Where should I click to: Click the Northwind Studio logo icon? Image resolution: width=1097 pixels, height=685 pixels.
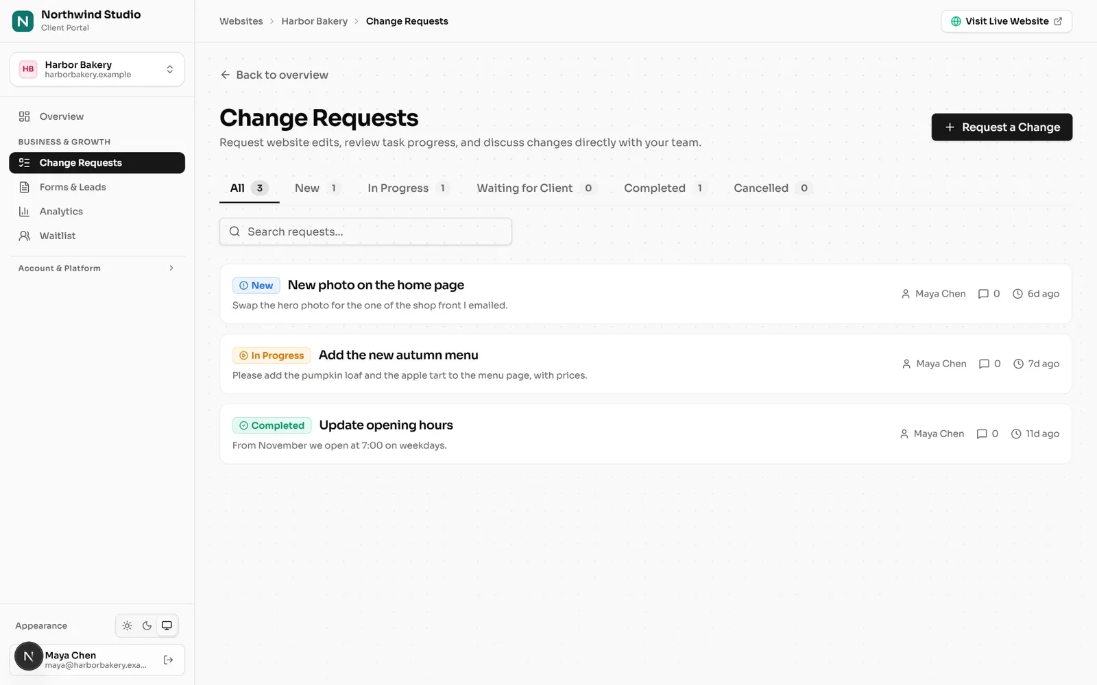pos(23,21)
